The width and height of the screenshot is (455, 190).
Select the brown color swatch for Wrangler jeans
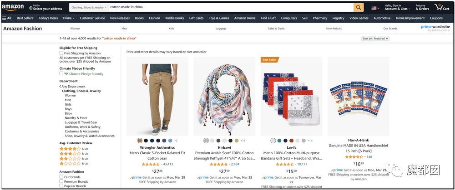pyautogui.click(x=140, y=141)
